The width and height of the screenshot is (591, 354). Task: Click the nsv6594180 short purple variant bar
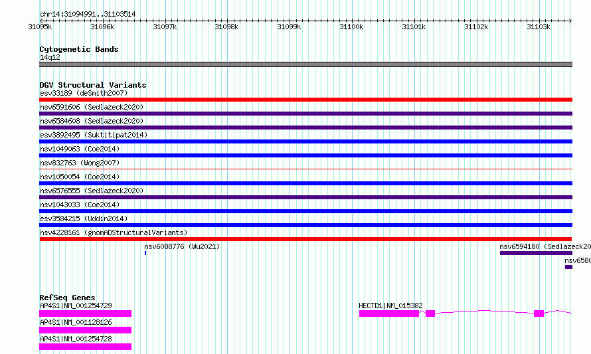pos(536,253)
